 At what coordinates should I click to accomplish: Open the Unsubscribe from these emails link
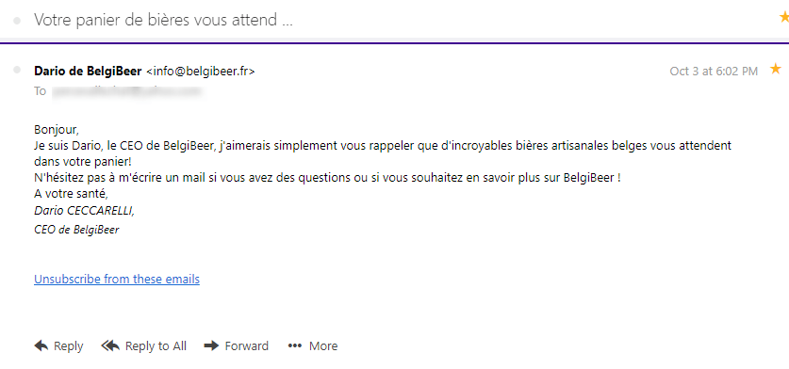tap(117, 279)
